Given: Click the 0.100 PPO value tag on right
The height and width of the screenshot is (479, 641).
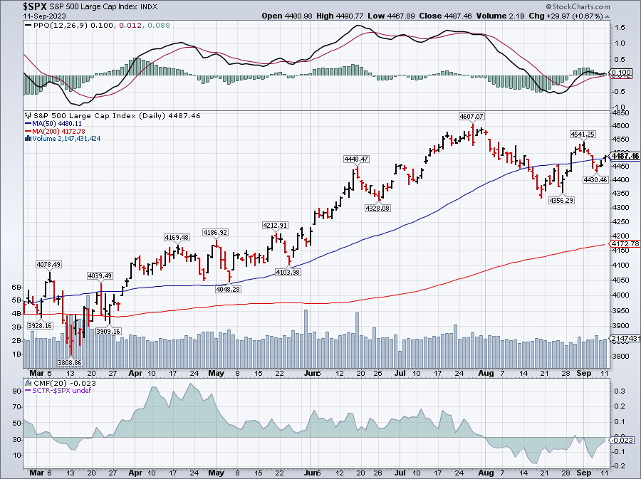Looking at the screenshot, I should point(622,73).
